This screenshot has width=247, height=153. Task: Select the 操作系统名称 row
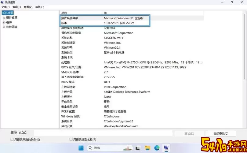132,18
